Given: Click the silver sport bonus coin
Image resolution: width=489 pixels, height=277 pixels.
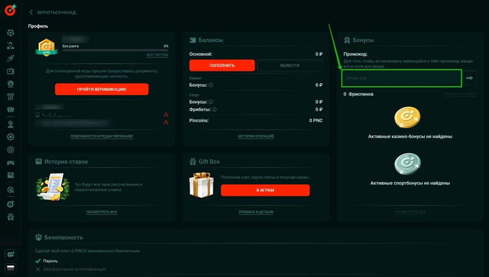Looking at the screenshot, I should (x=407, y=164).
